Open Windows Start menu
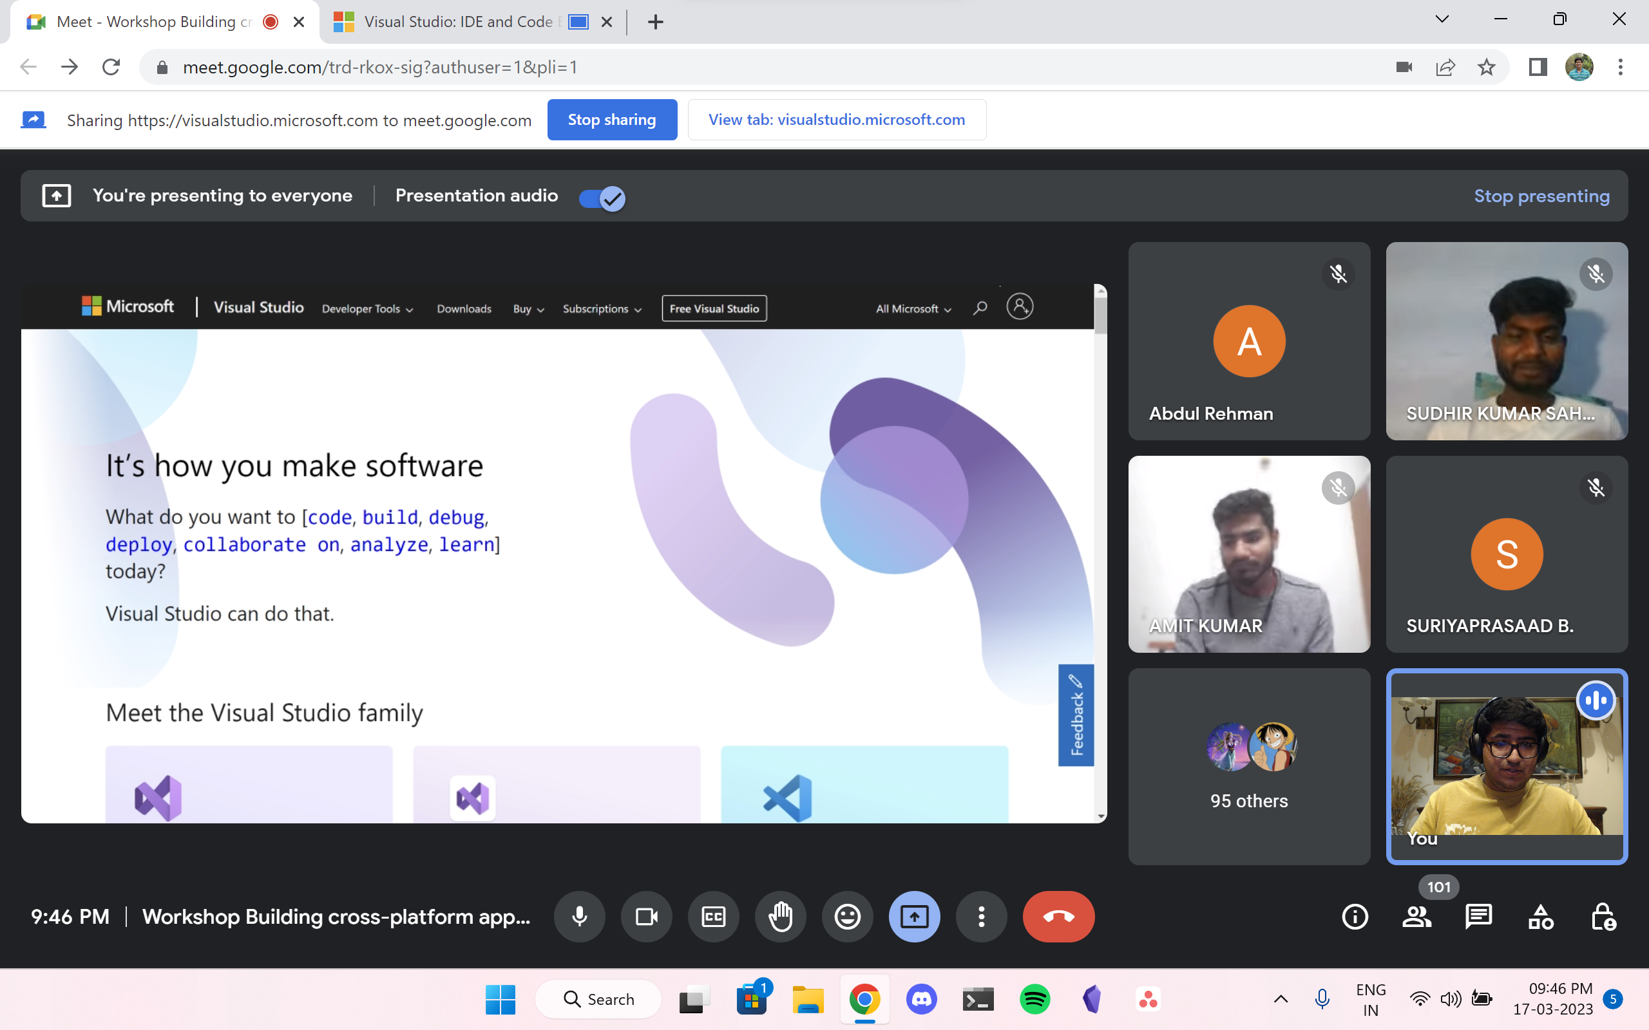 pos(500,999)
